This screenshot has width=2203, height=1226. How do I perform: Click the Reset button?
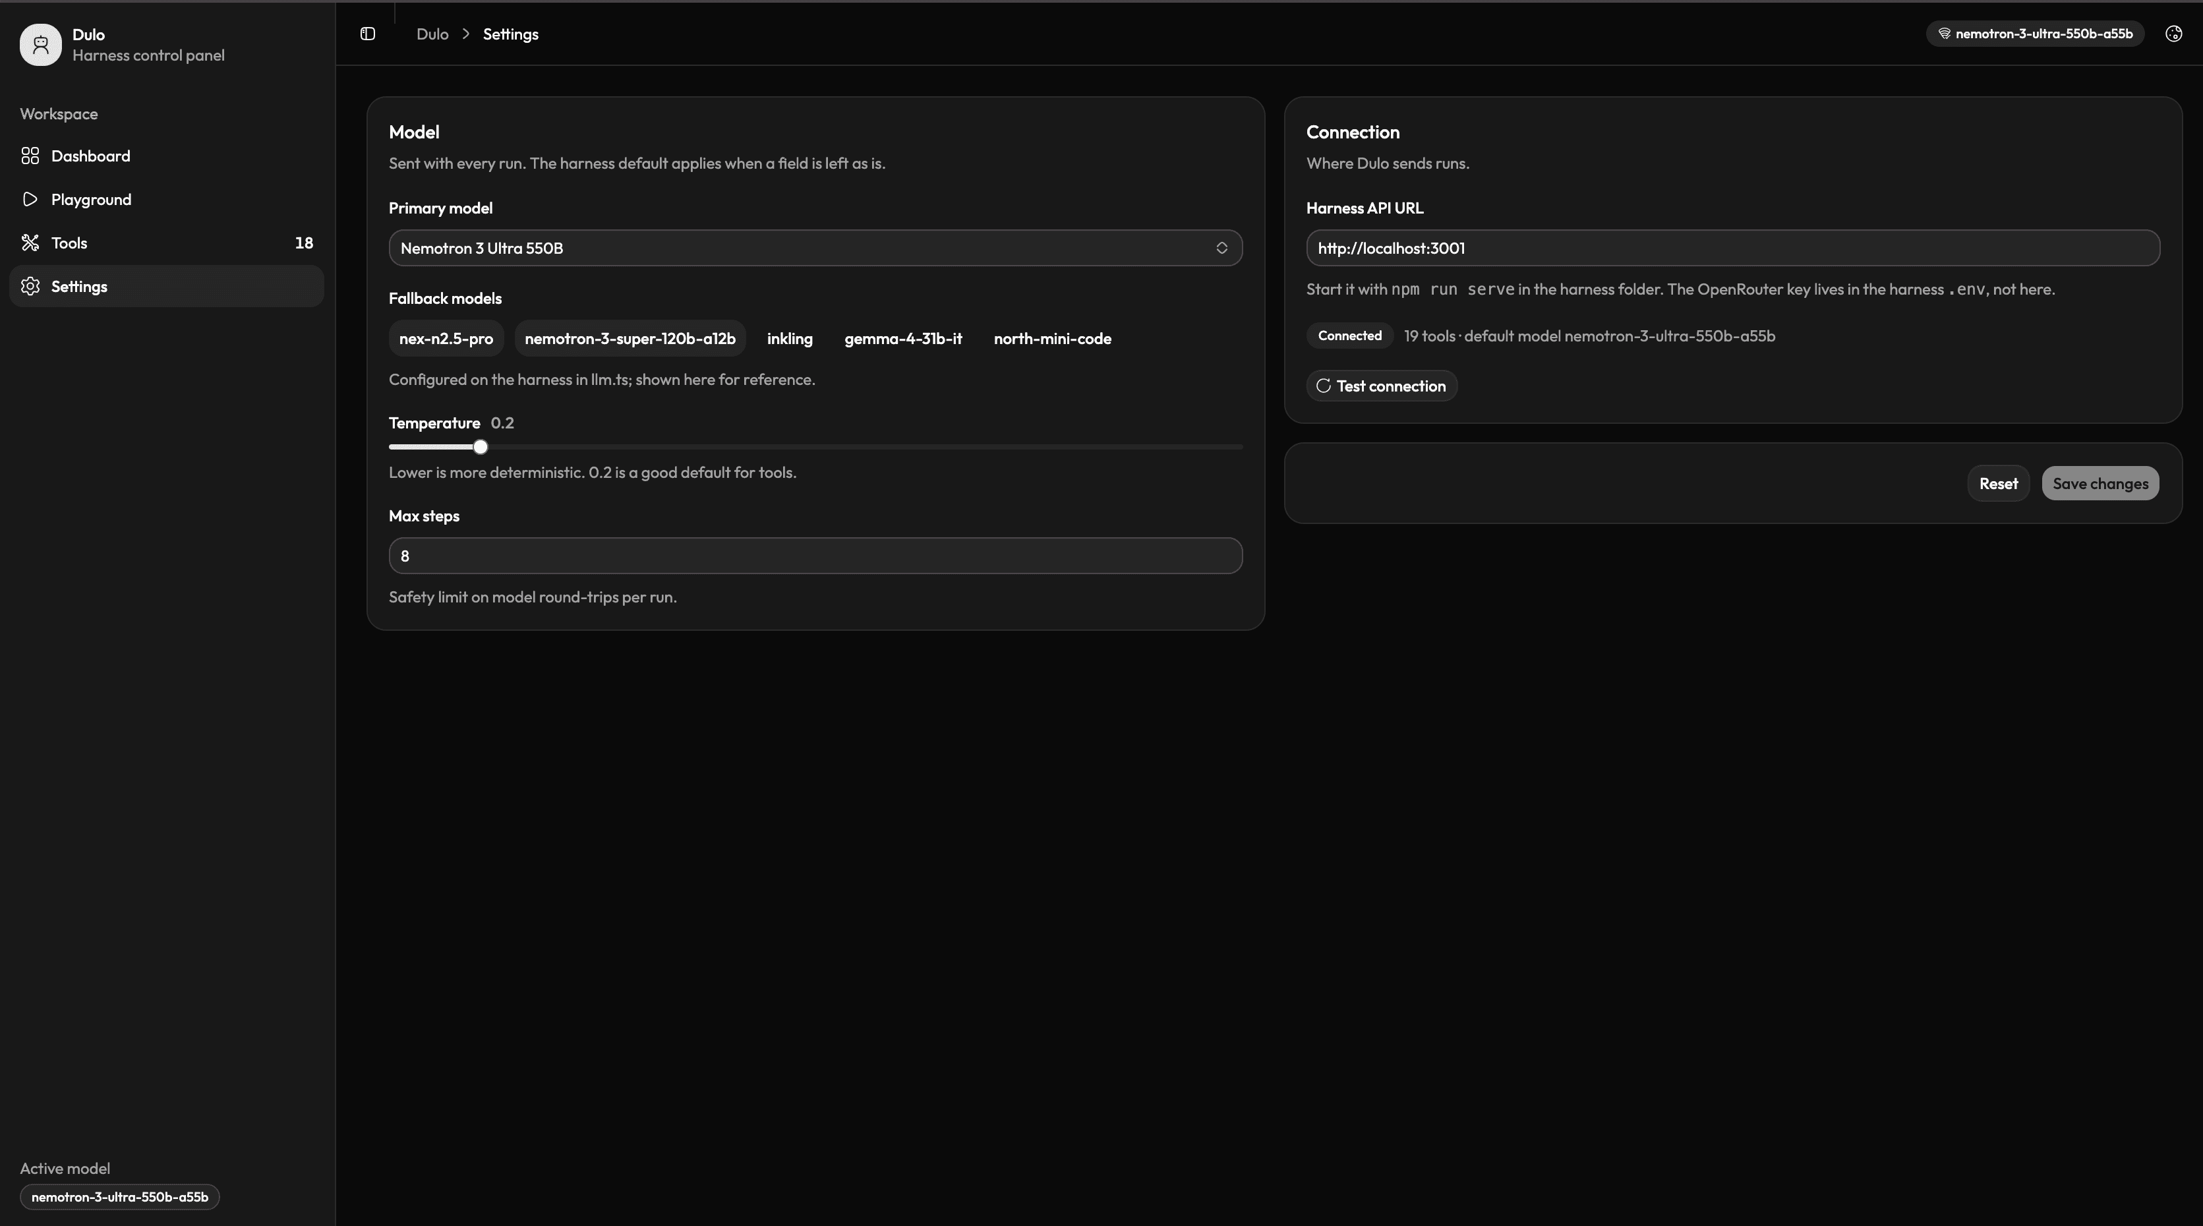(x=1998, y=484)
